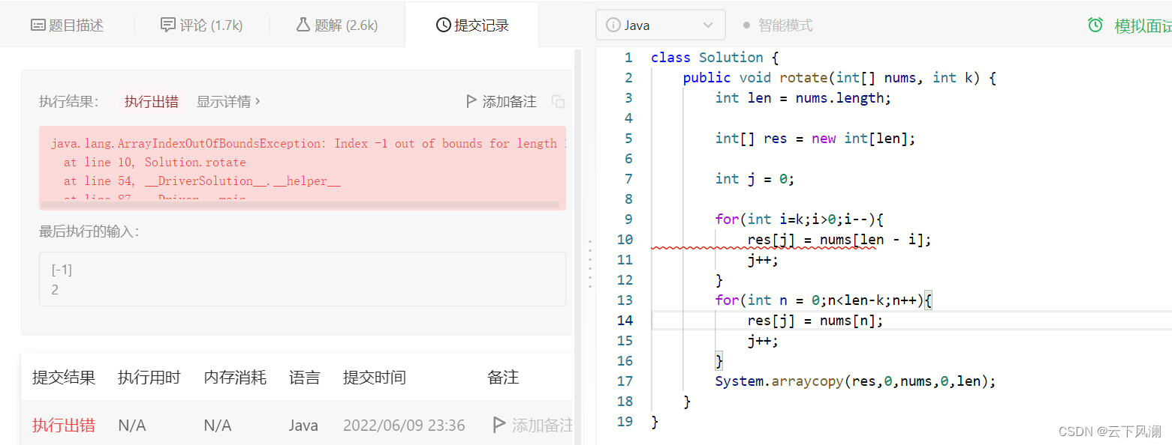The width and height of the screenshot is (1172, 445).
Task: Click the 2022/06/09 23:36 submission time
Action: 404,425
